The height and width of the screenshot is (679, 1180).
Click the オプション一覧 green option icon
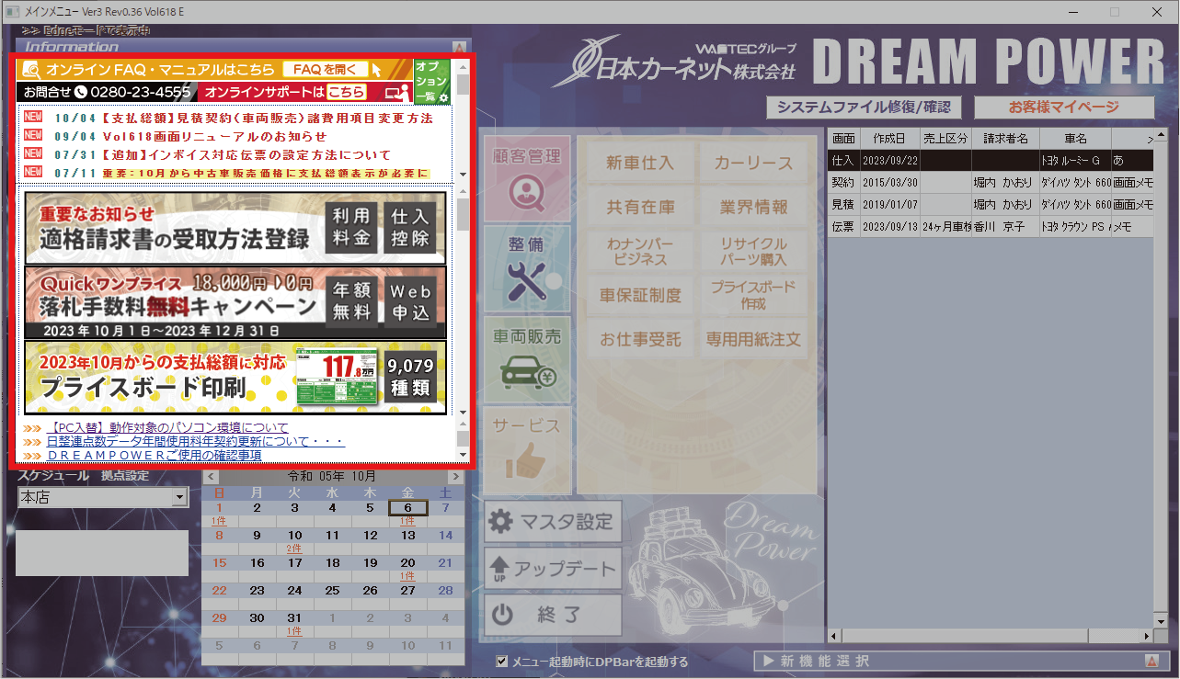pyautogui.click(x=431, y=81)
